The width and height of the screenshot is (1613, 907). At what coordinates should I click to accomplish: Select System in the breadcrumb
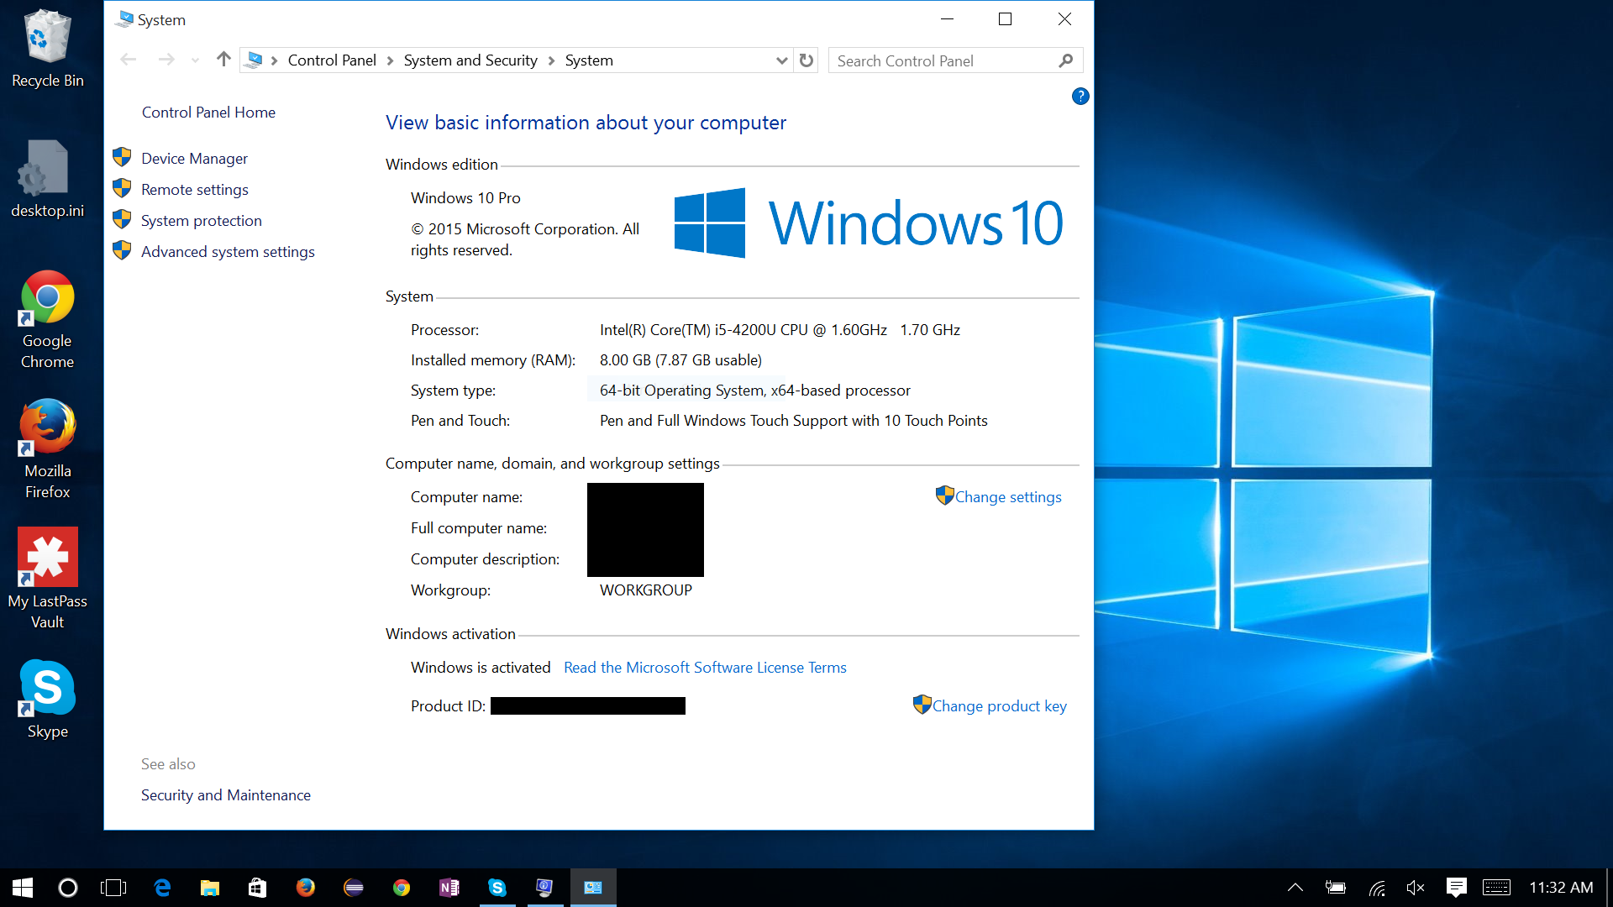pos(589,60)
